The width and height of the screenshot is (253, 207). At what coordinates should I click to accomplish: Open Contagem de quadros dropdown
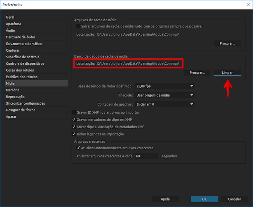164,104
